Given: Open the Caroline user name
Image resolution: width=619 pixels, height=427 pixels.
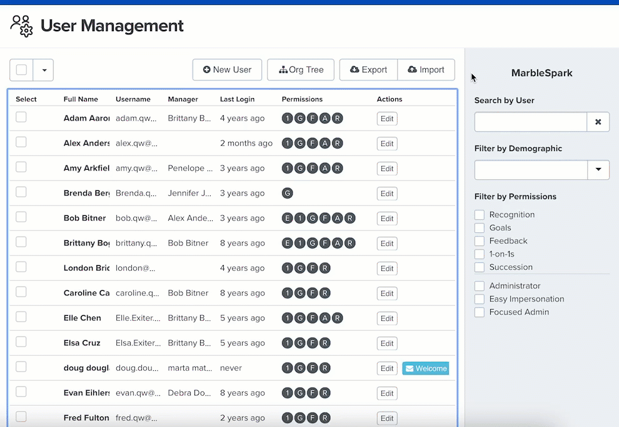Looking at the screenshot, I should [86, 293].
